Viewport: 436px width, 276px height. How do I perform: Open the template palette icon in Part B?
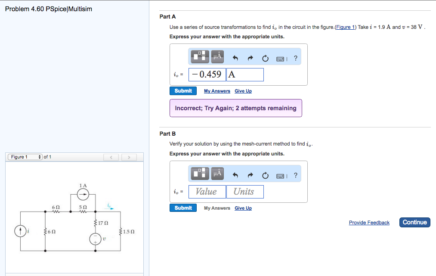click(x=199, y=174)
